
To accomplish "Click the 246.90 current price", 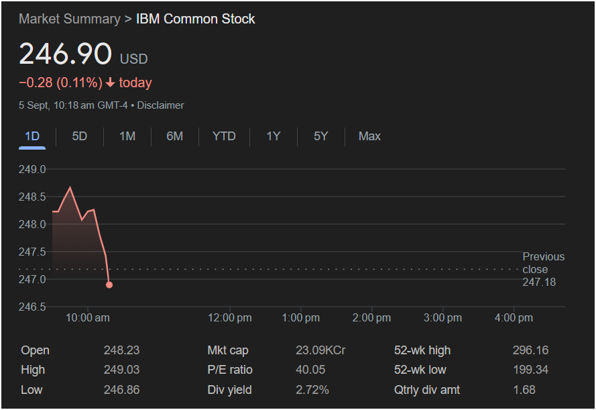I will click(x=66, y=54).
